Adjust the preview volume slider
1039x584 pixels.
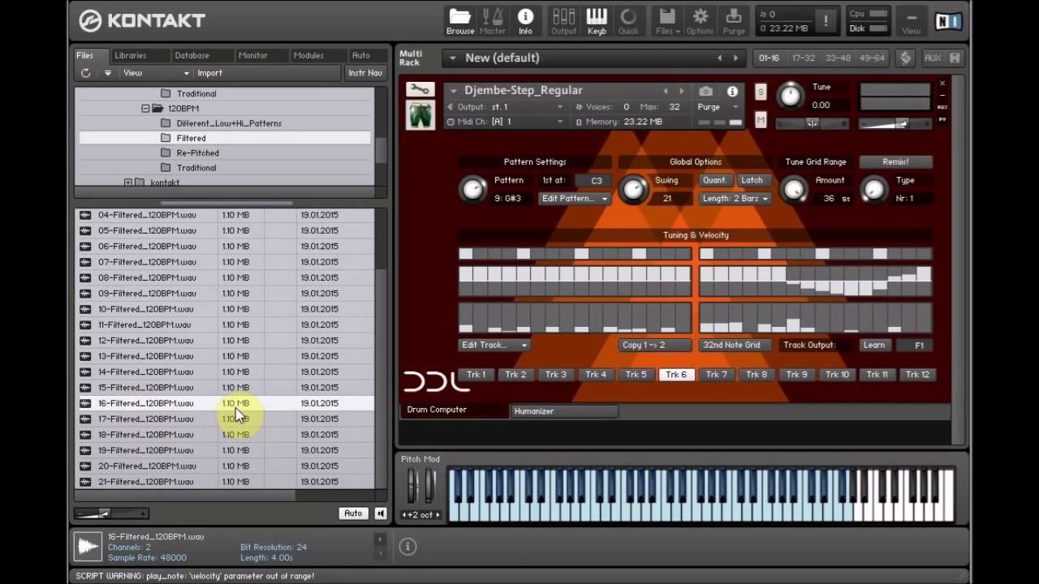[x=110, y=513]
